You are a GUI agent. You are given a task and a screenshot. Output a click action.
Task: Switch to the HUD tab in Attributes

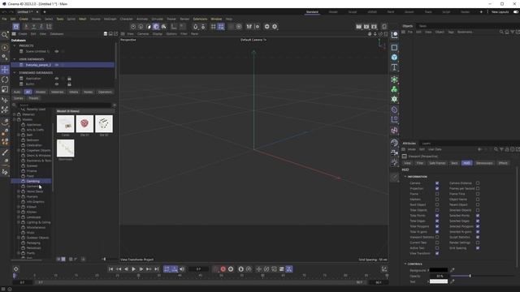click(x=466, y=163)
